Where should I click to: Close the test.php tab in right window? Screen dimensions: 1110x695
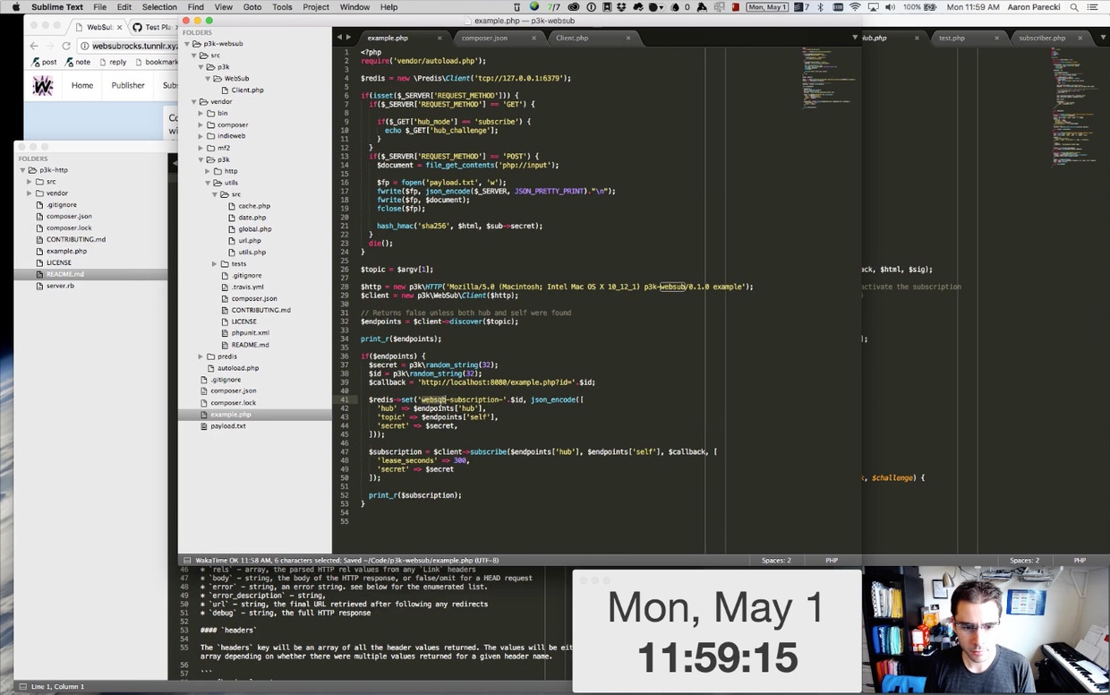pyautogui.click(x=996, y=39)
